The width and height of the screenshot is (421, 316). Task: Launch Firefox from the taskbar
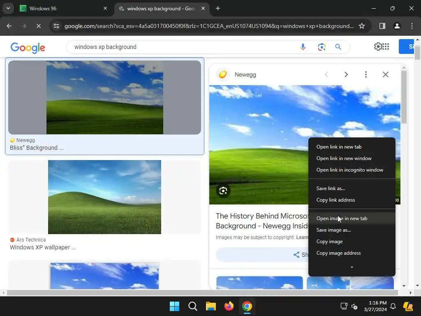point(229,306)
